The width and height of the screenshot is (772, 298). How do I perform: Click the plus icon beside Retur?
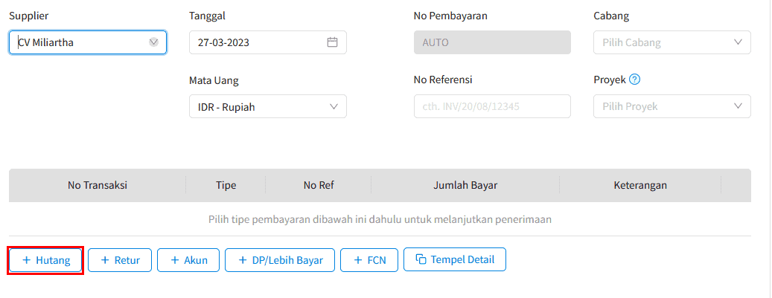(x=104, y=260)
